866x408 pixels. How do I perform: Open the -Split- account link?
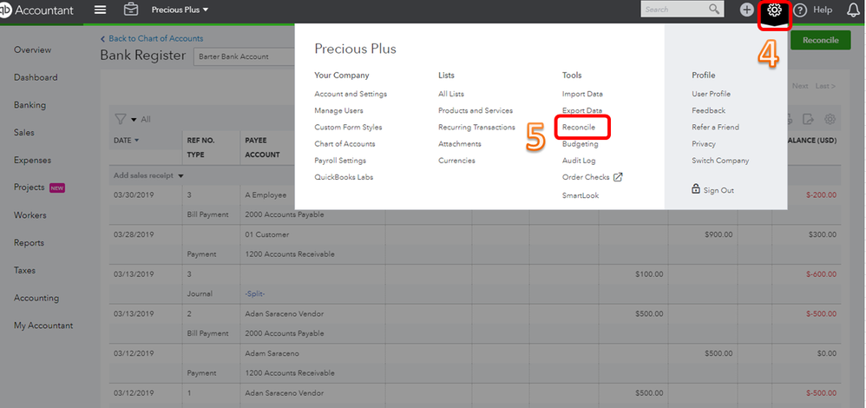click(x=254, y=294)
